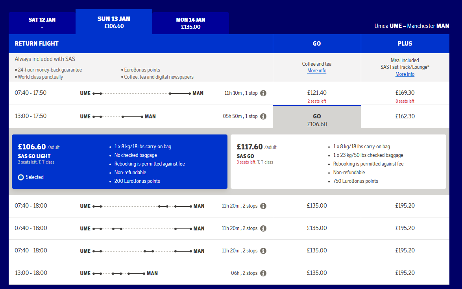The height and width of the screenshot is (289, 462).
Task: Click the route diagram of 13:00 - 17:50 flight
Action: (118, 116)
